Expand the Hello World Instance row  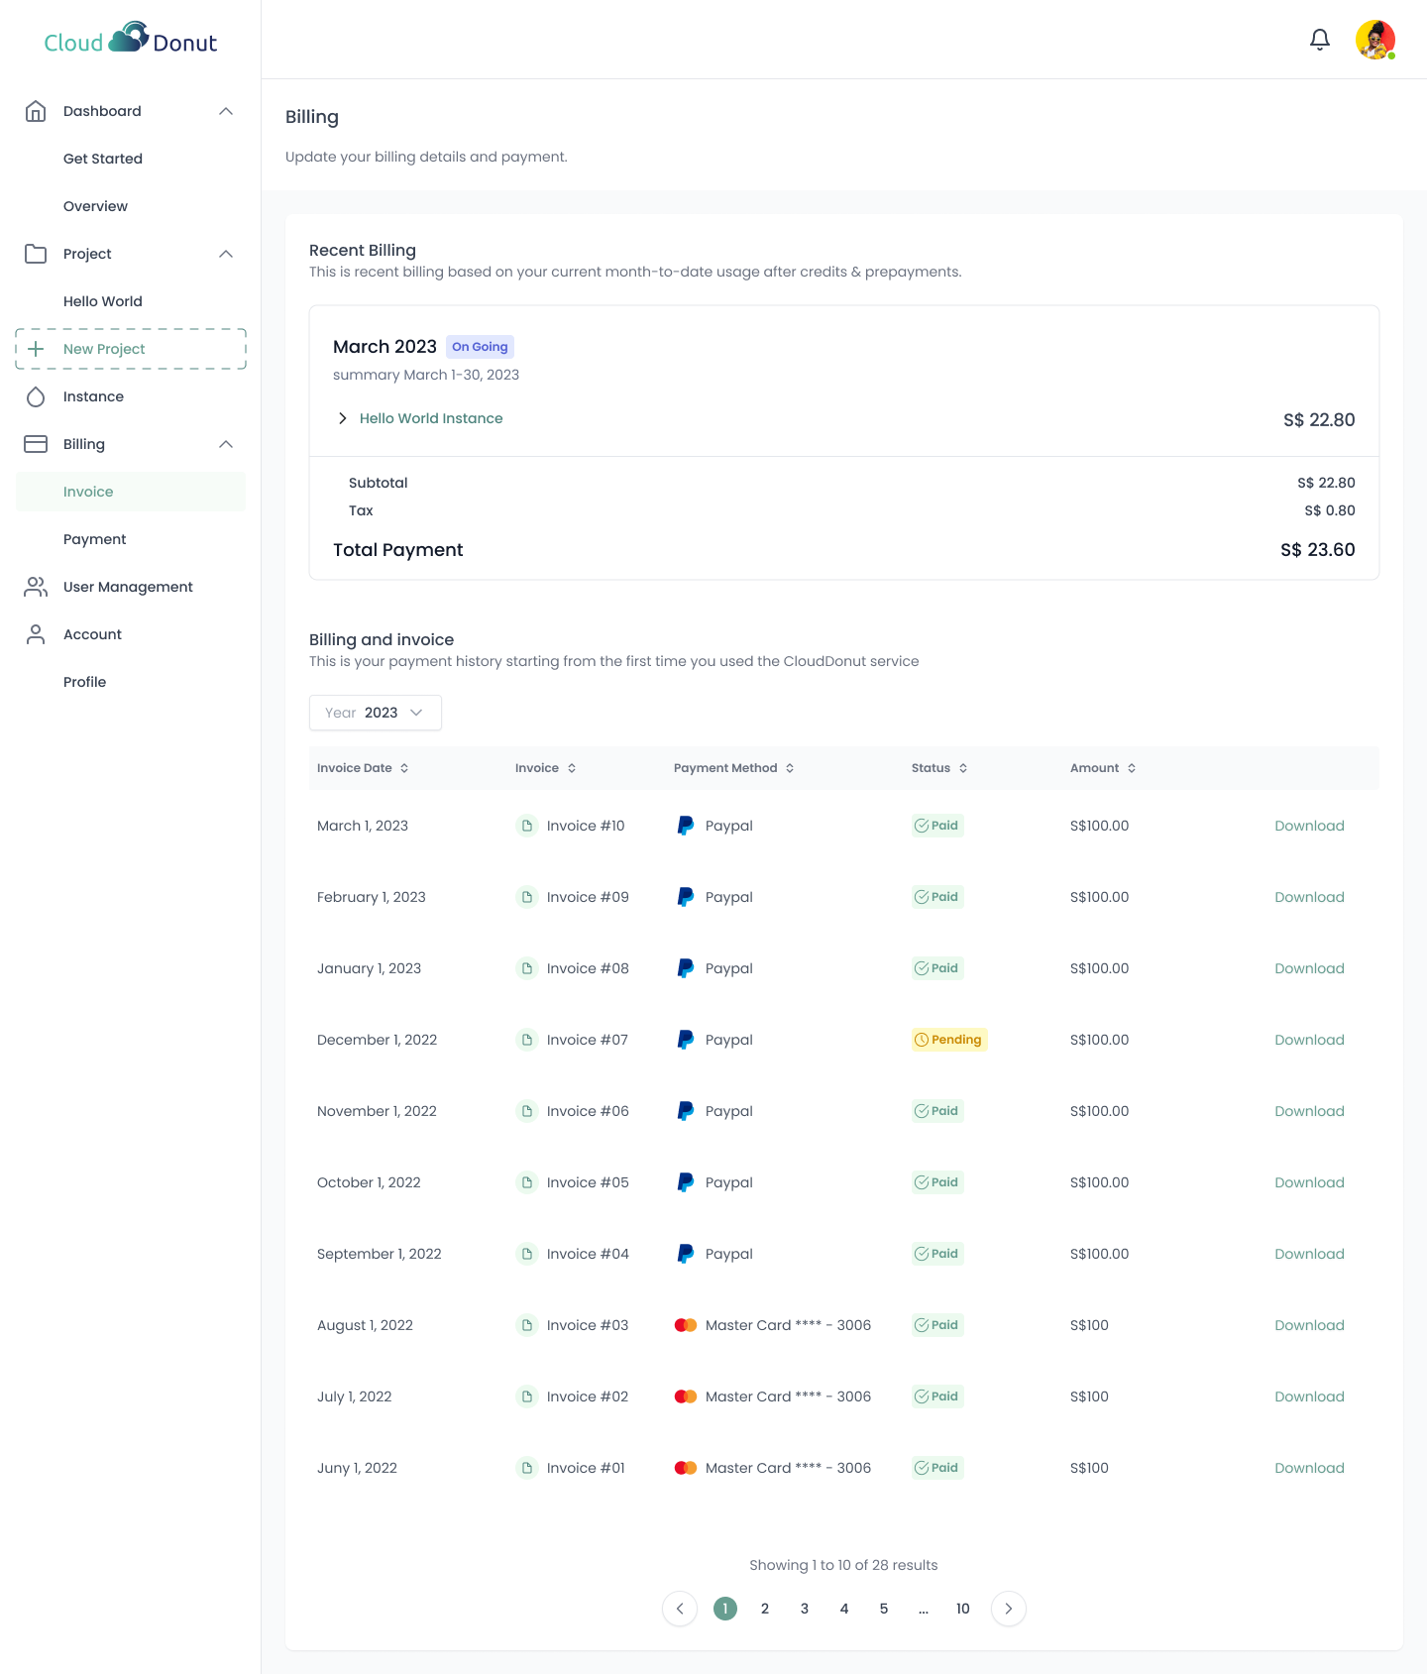coord(343,418)
